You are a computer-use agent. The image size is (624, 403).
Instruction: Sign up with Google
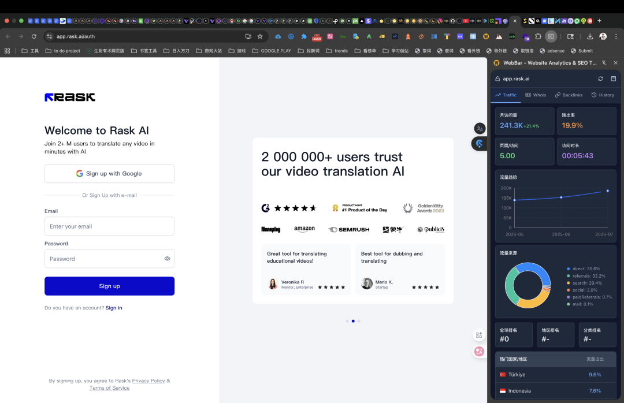(109, 173)
